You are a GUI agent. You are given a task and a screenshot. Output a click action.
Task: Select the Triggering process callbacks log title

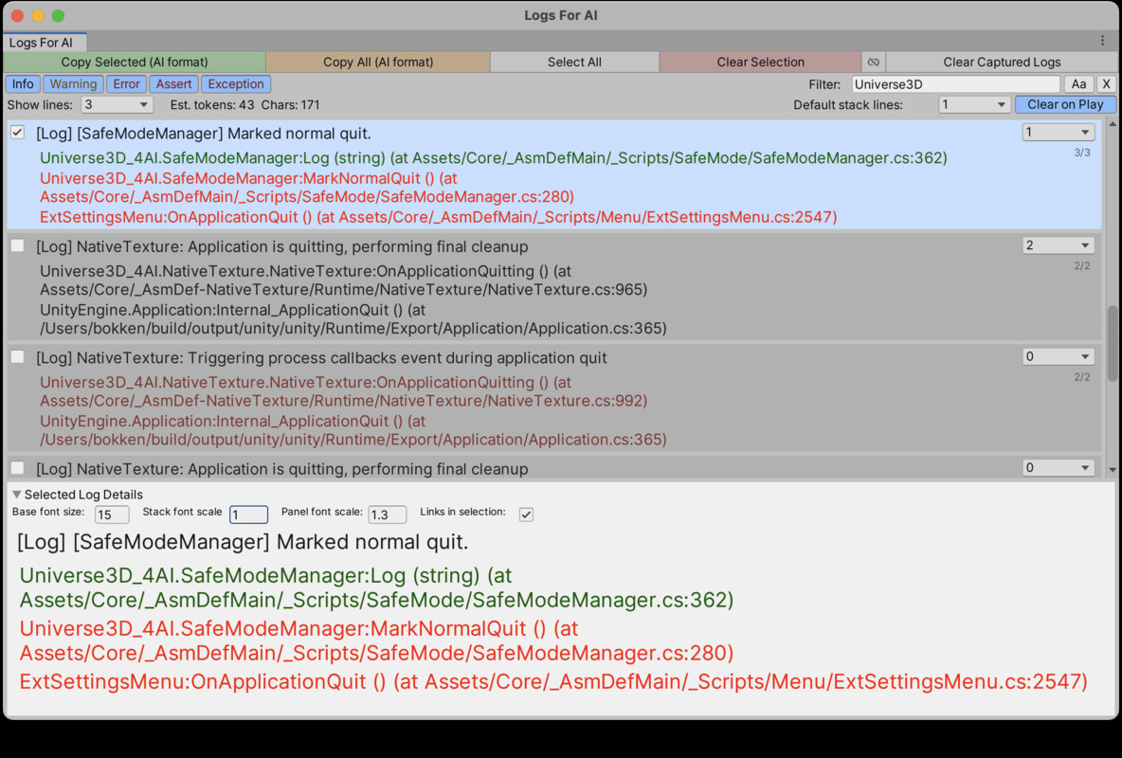[x=321, y=357]
